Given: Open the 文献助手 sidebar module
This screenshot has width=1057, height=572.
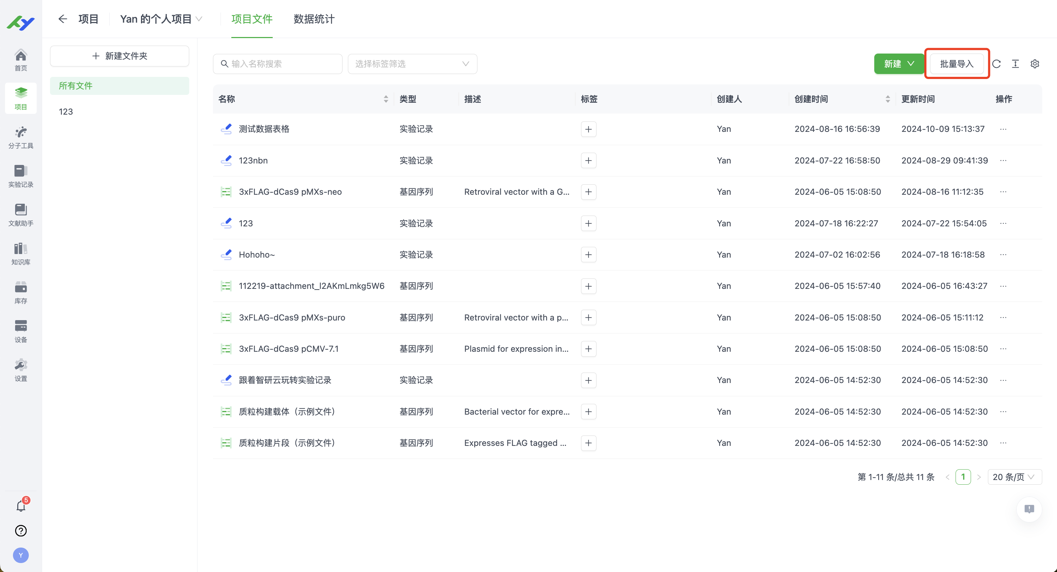Looking at the screenshot, I should [x=21, y=215].
